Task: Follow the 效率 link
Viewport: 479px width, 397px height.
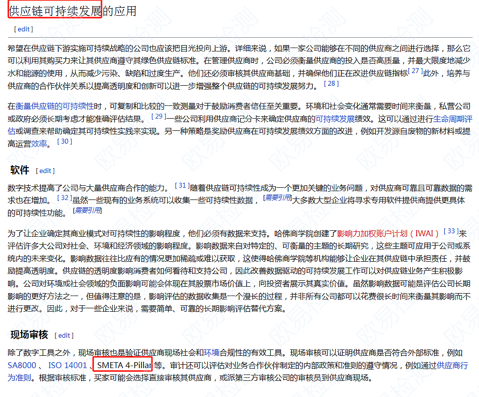Action: coord(39,144)
